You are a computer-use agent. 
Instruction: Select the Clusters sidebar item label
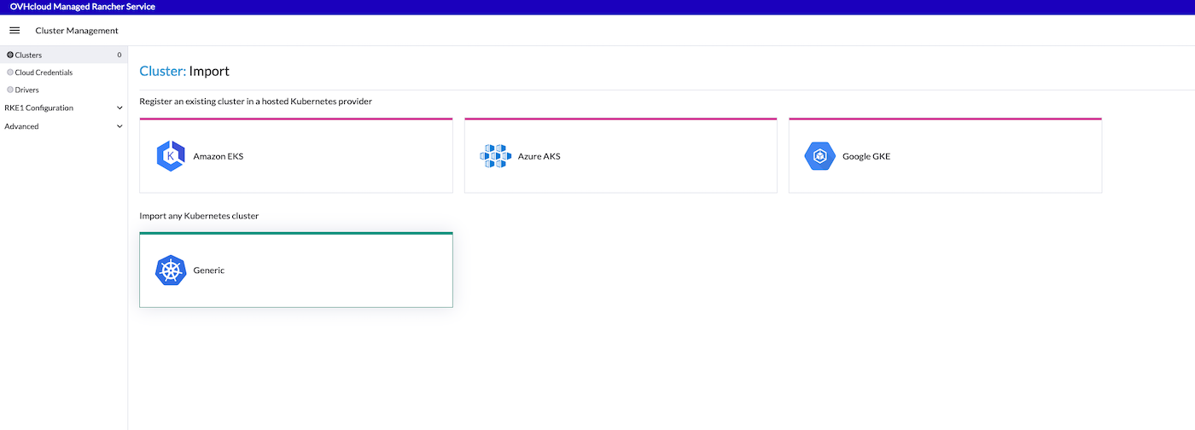[28, 55]
